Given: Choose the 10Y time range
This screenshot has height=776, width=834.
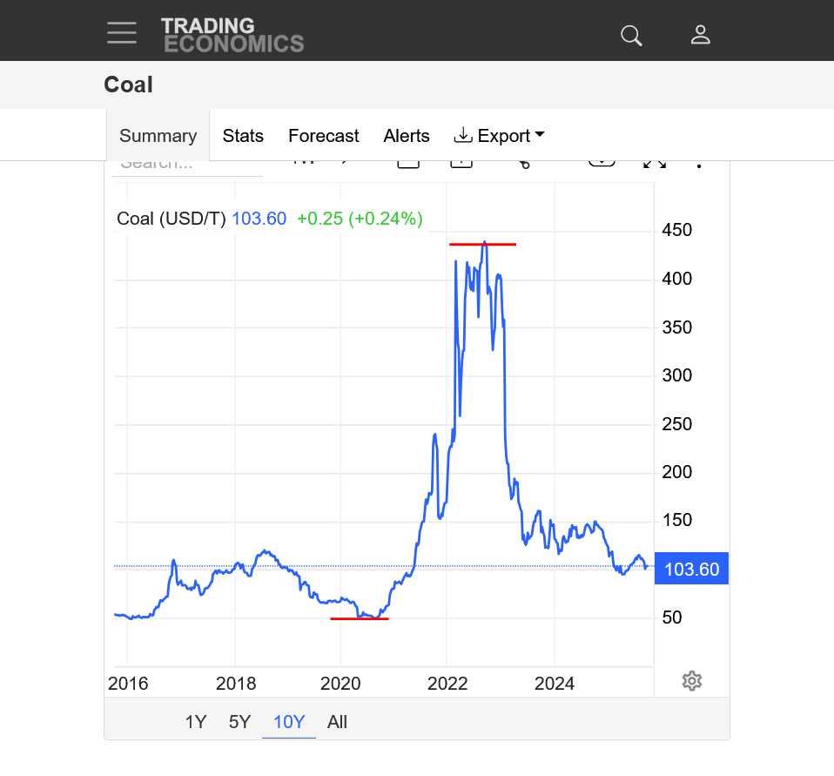Looking at the screenshot, I should click(x=289, y=722).
